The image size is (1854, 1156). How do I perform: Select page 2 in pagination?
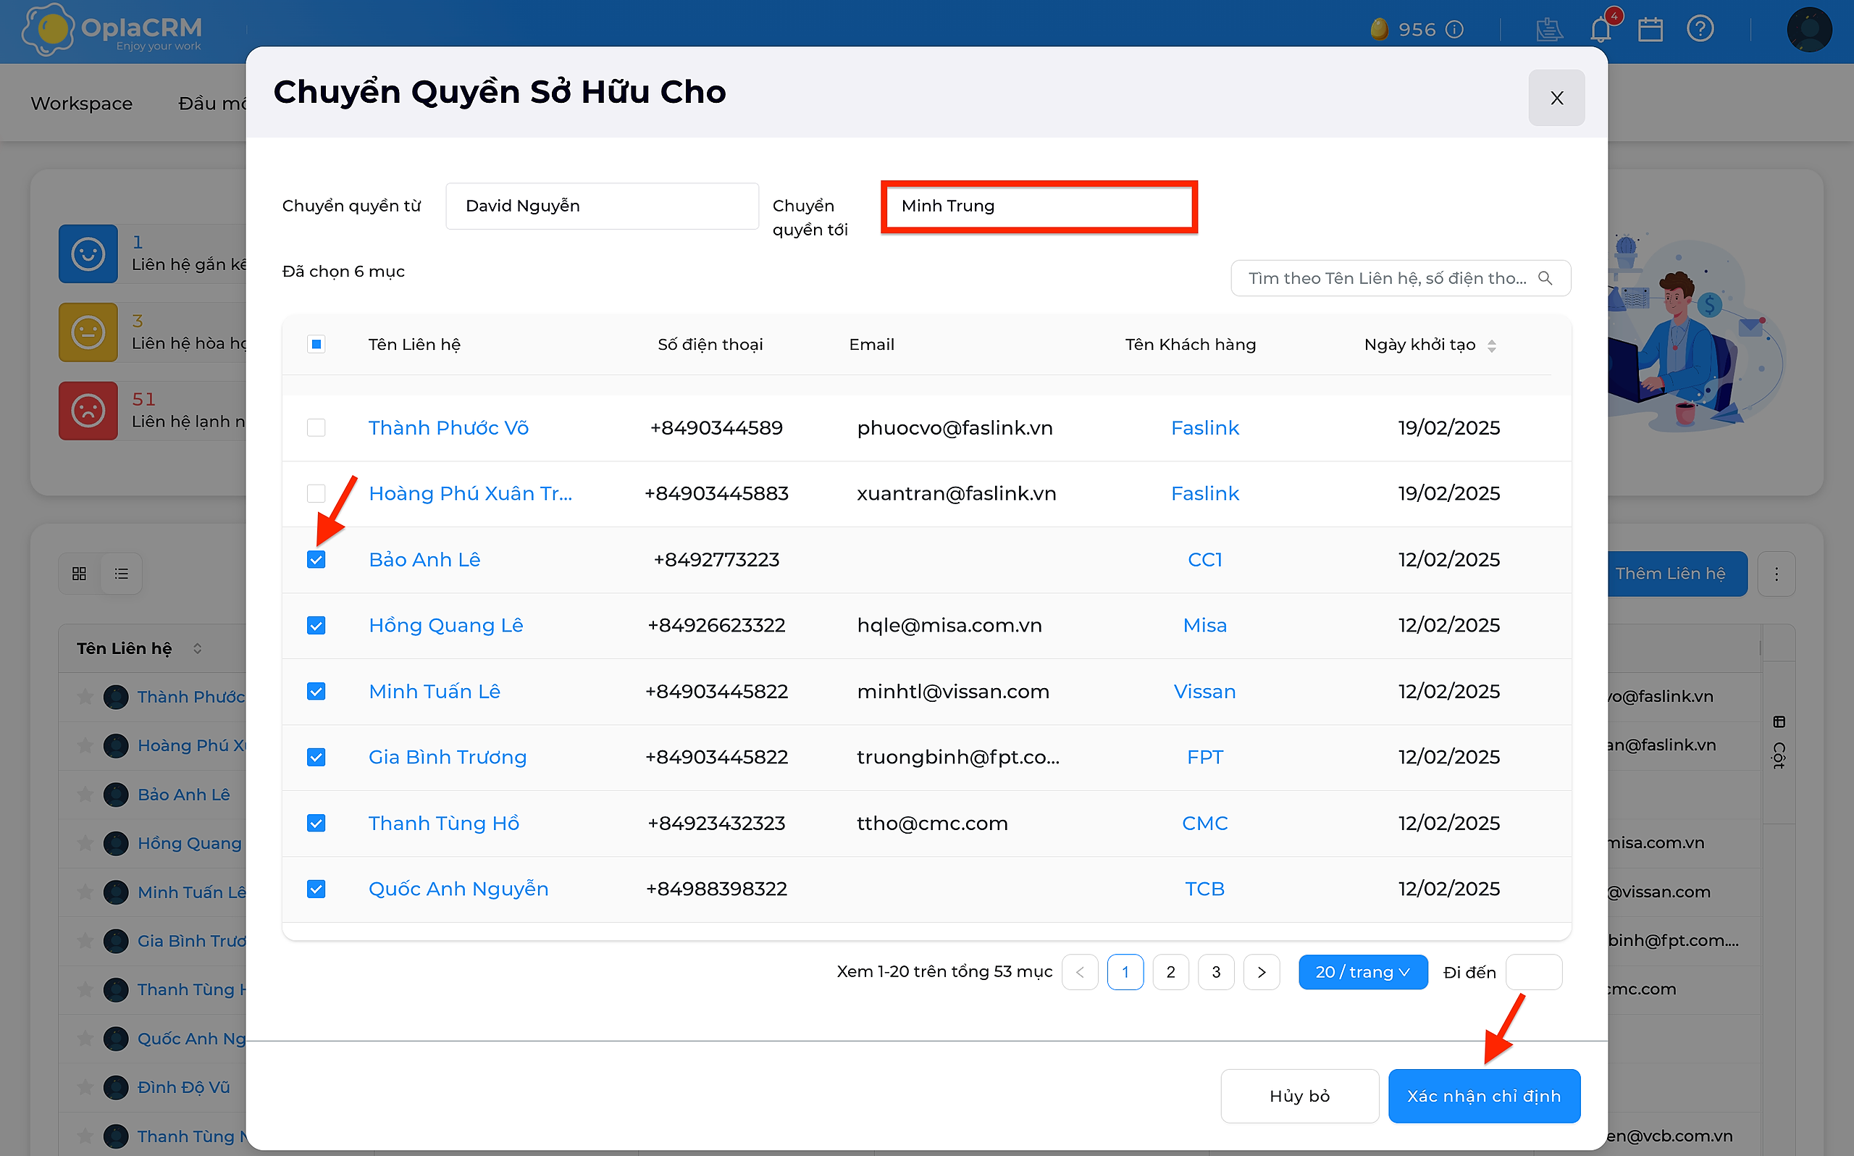tap(1170, 972)
